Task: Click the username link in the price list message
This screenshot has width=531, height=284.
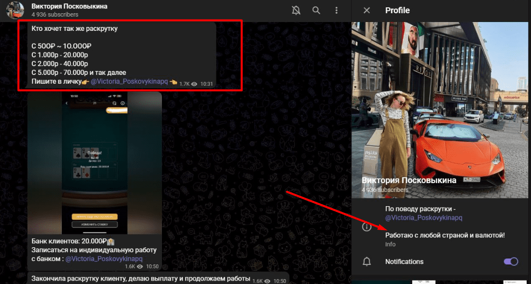Action: [x=129, y=81]
